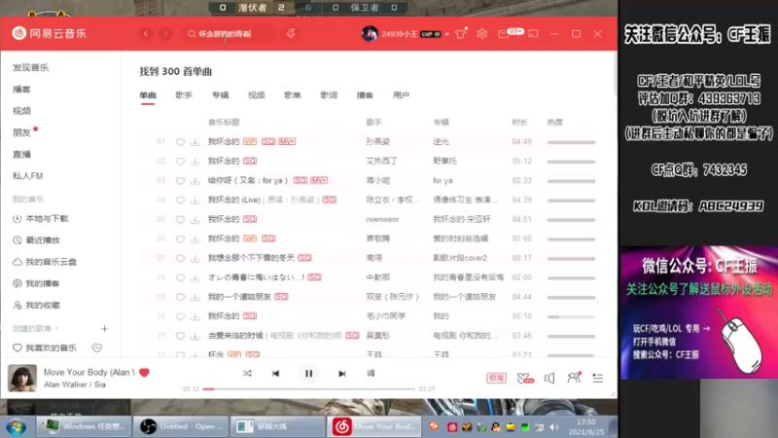Start song recognition with the microphone icon
The image size is (778, 438).
[291, 33]
